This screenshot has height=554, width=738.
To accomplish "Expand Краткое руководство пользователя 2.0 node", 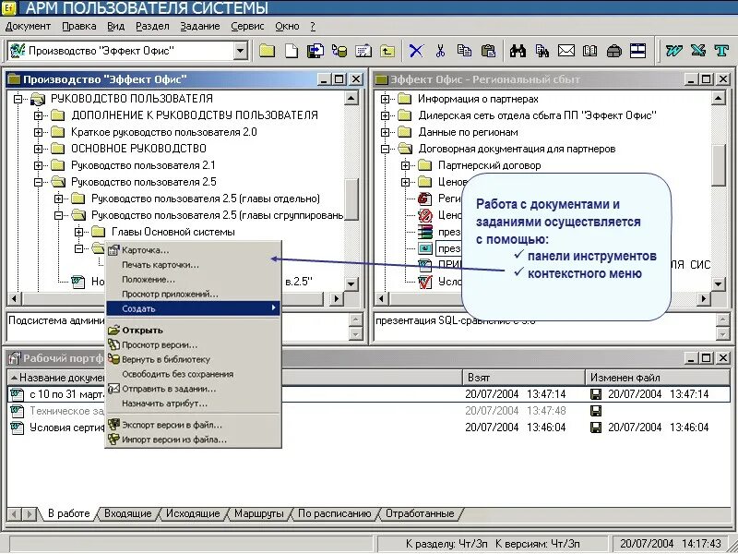I will coord(39,132).
